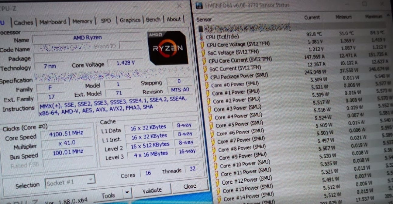Click the HWiNFO64 title bar app icon
This screenshot has width=393, height=204.
[x=199, y=5]
